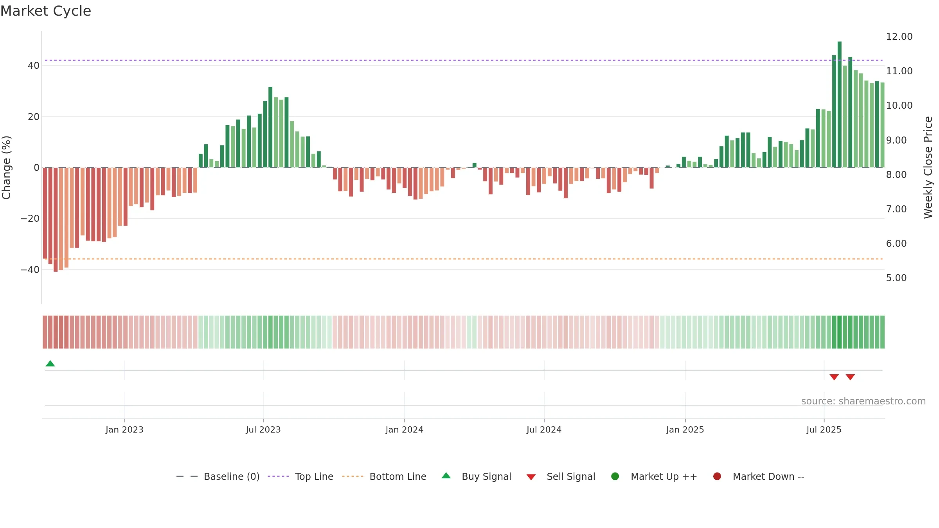Click the first red Sell Signal marker after Jul 2025

tap(834, 377)
